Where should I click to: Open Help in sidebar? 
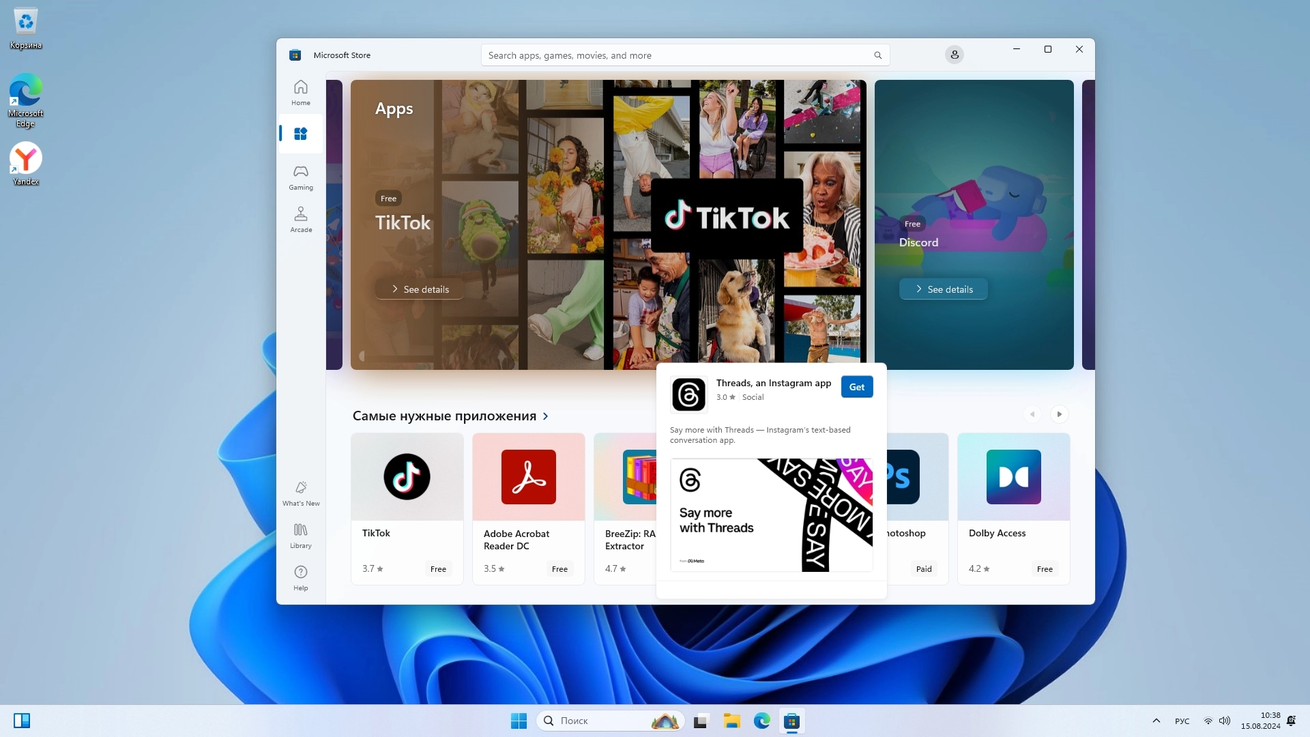300,577
